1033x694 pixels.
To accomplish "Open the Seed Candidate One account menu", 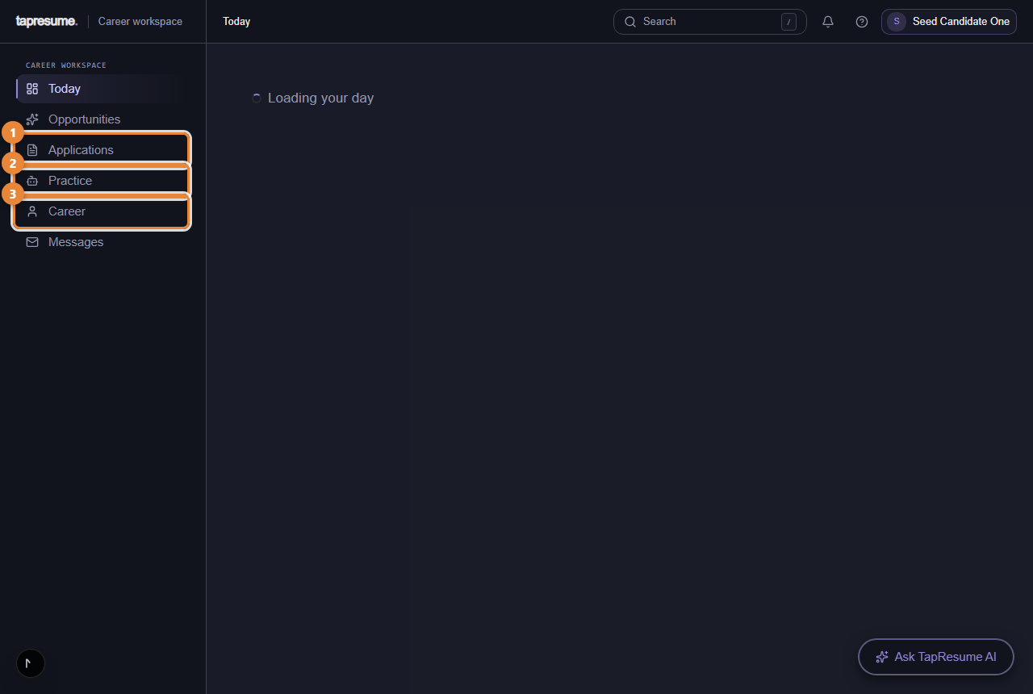I will tap(949, 22).
